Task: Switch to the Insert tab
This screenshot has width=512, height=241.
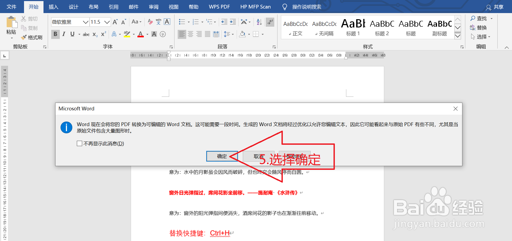Action: [x=53, y=7]
